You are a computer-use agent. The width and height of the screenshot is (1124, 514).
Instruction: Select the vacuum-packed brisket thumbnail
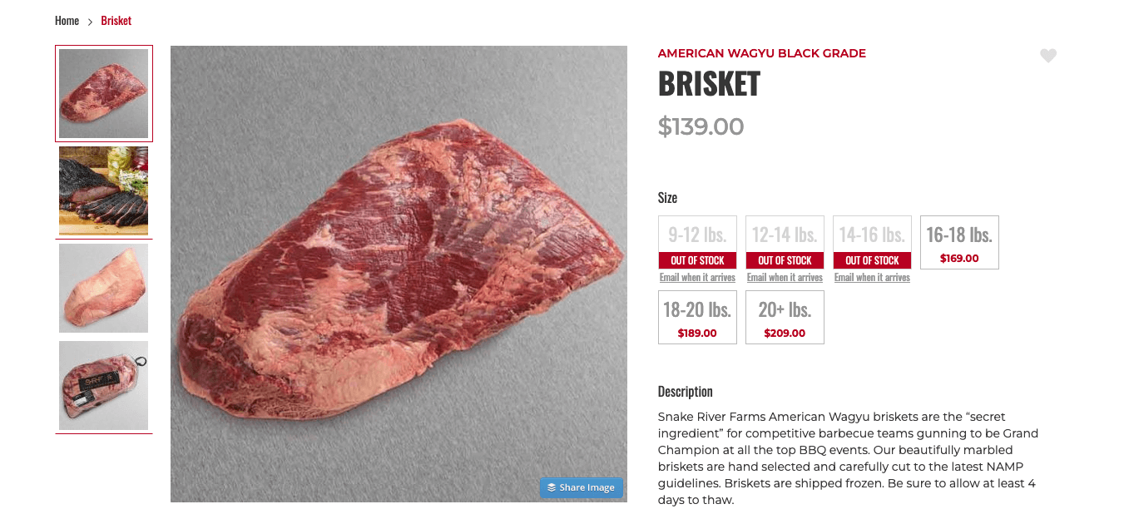pyautogui.click(x=103, y=385)
